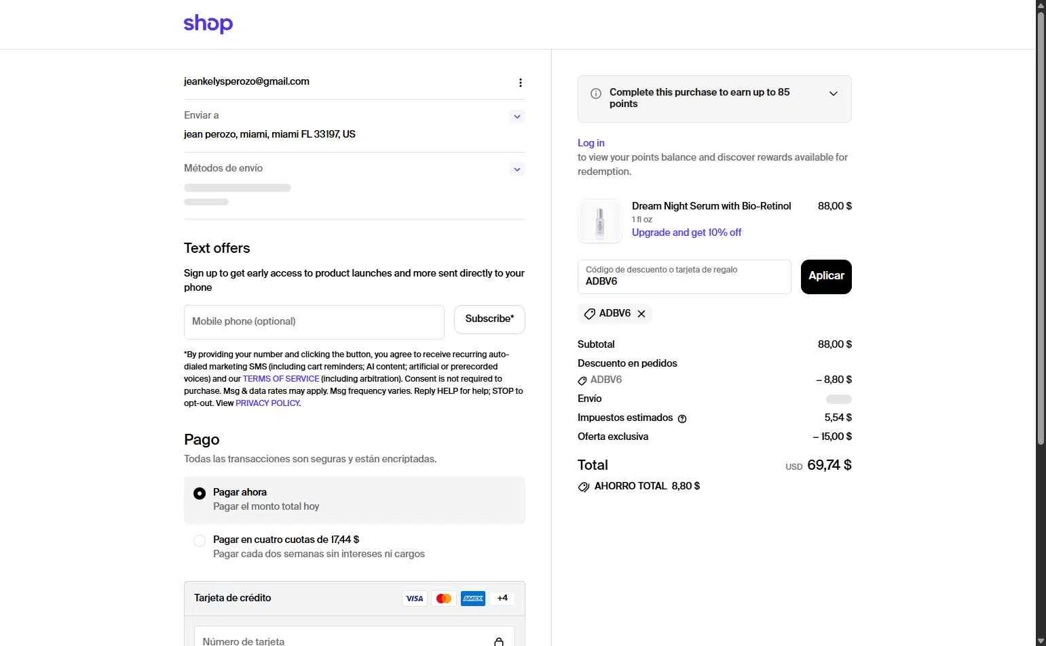Viewport: 1046px width, 646px height.
Task: Click the scrollbar down arrow
Action: click(x=1041, y=641)
